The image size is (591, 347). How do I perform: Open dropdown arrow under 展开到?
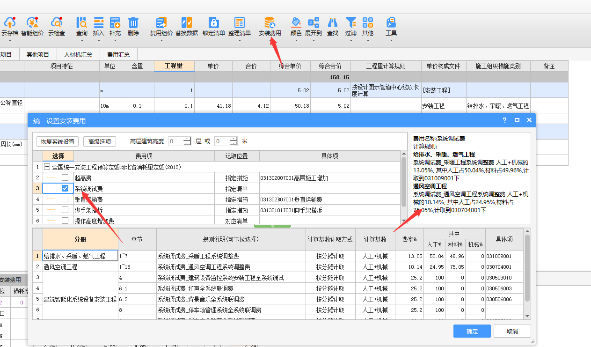pos(314,40)
